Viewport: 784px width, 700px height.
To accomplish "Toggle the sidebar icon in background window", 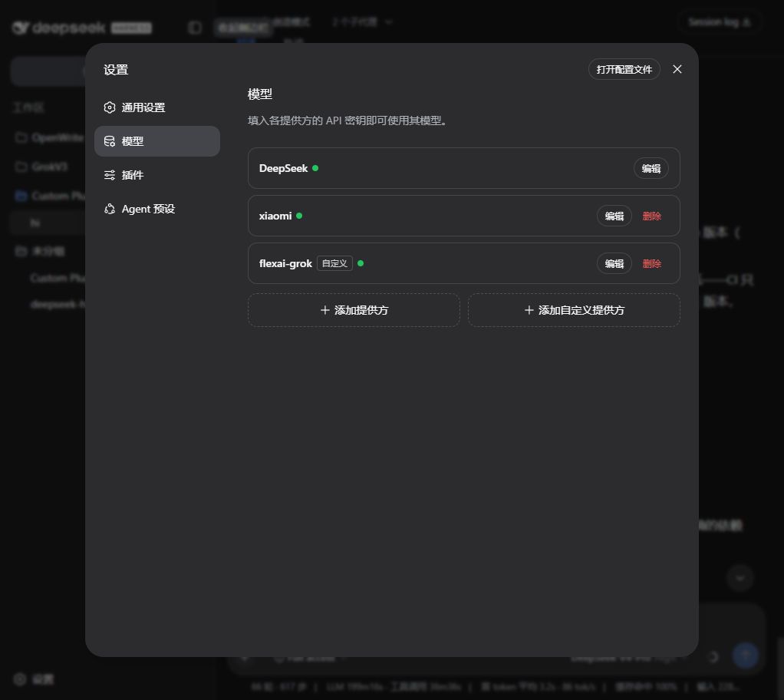I will (195, 28).
